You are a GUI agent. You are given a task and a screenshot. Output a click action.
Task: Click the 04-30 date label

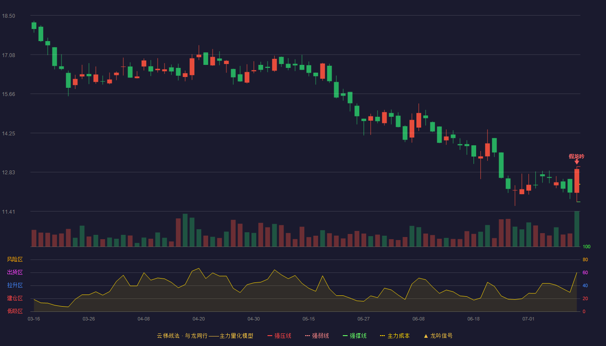pyautogui.click(x=254, y=319)
